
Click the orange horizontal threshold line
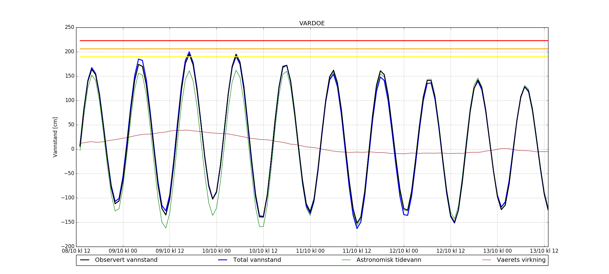click(304, 49)
